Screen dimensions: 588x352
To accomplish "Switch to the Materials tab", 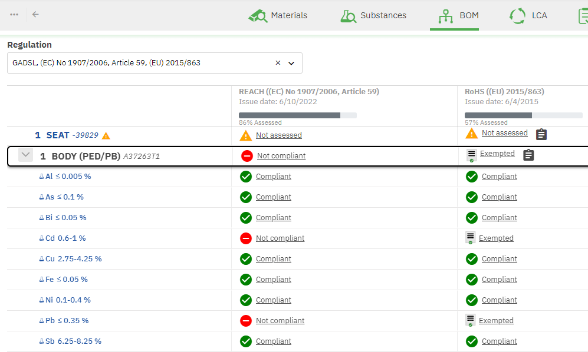I will pyautogui.click(x=278, y=16).
